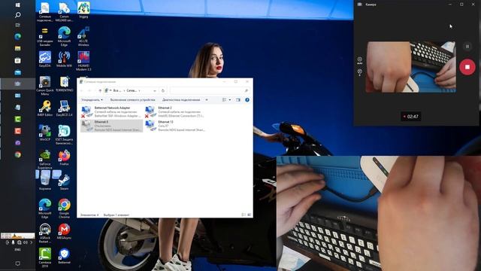
Task: Launch Steam from desktop
Action: pos(64,182)
